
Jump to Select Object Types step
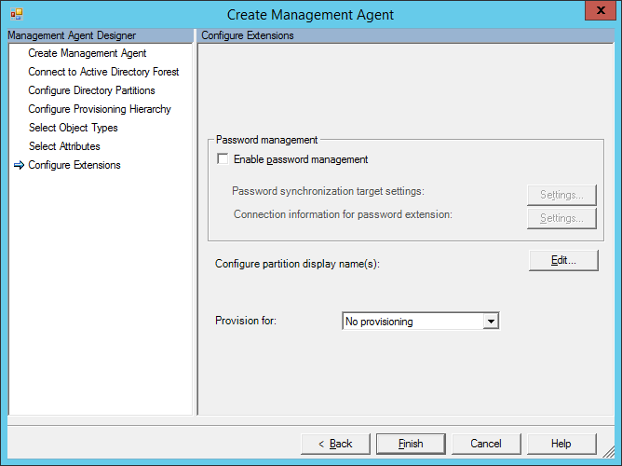pos(73,128)
